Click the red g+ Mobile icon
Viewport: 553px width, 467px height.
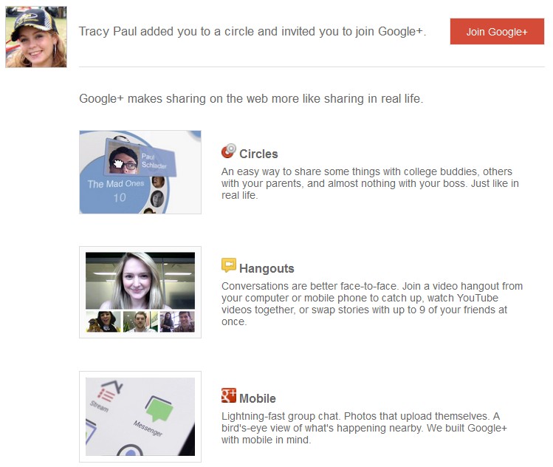[x=228, y=395]
